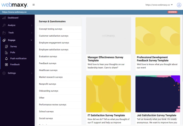Click Job Satisfaction Survey Template title
This screenshot has height=126, width=183.
(x=157, y=115)
